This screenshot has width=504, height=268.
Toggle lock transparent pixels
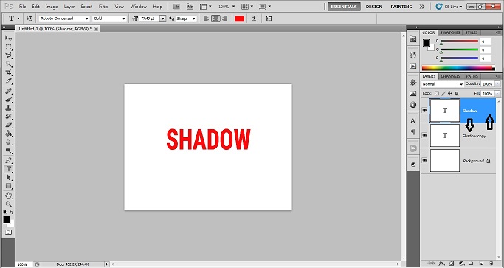437,93
